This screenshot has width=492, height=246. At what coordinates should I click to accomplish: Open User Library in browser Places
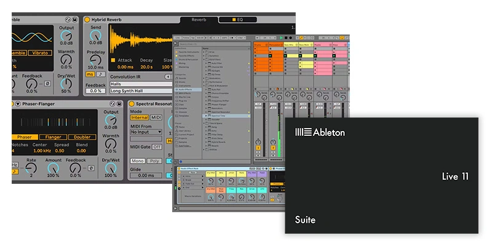tap(183, 131)
